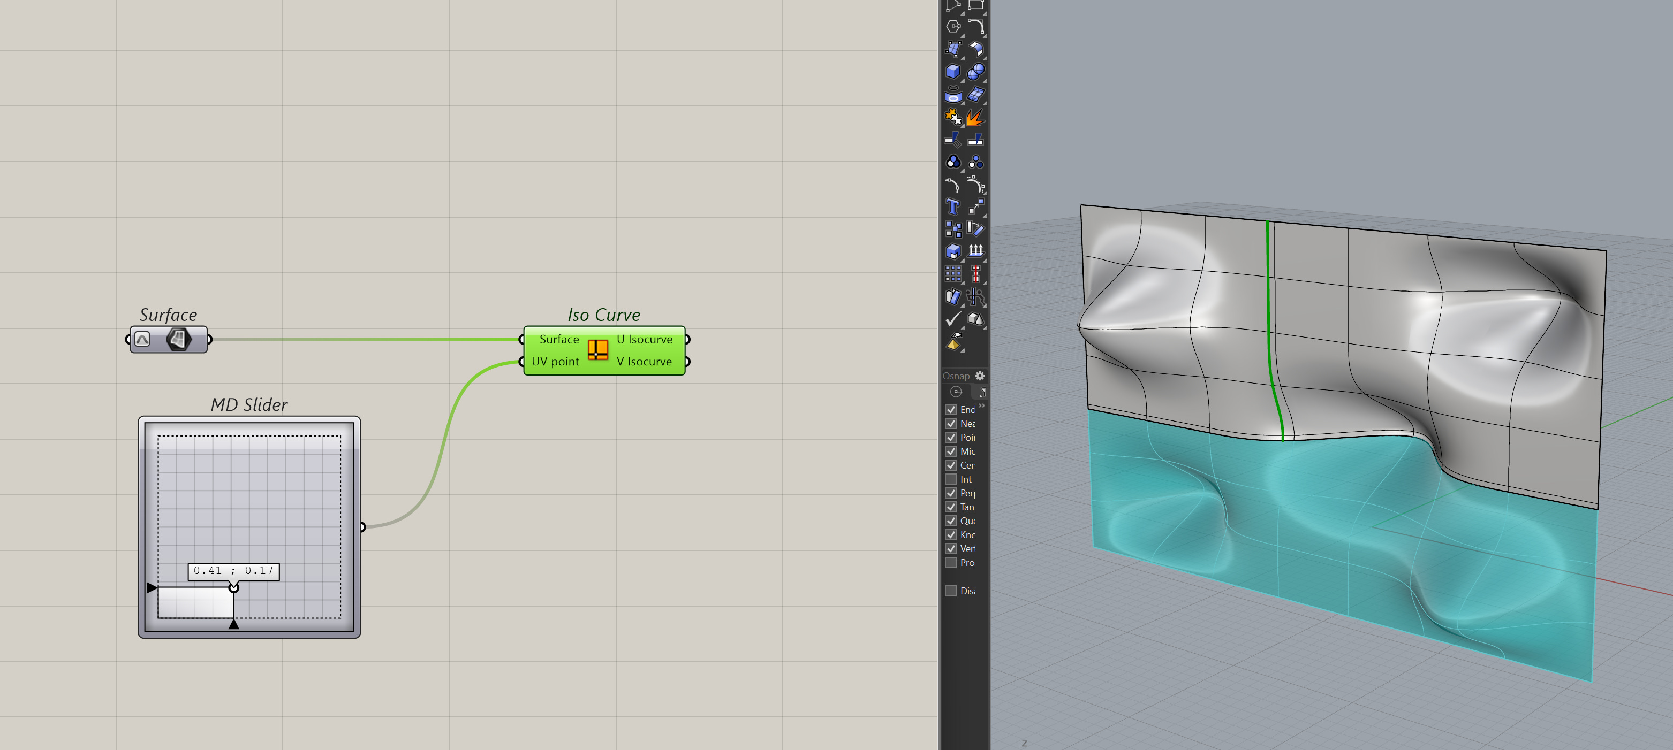Click the Fillet curves icon
Viewport: 1673px width, 750px height.
(975, 27)
